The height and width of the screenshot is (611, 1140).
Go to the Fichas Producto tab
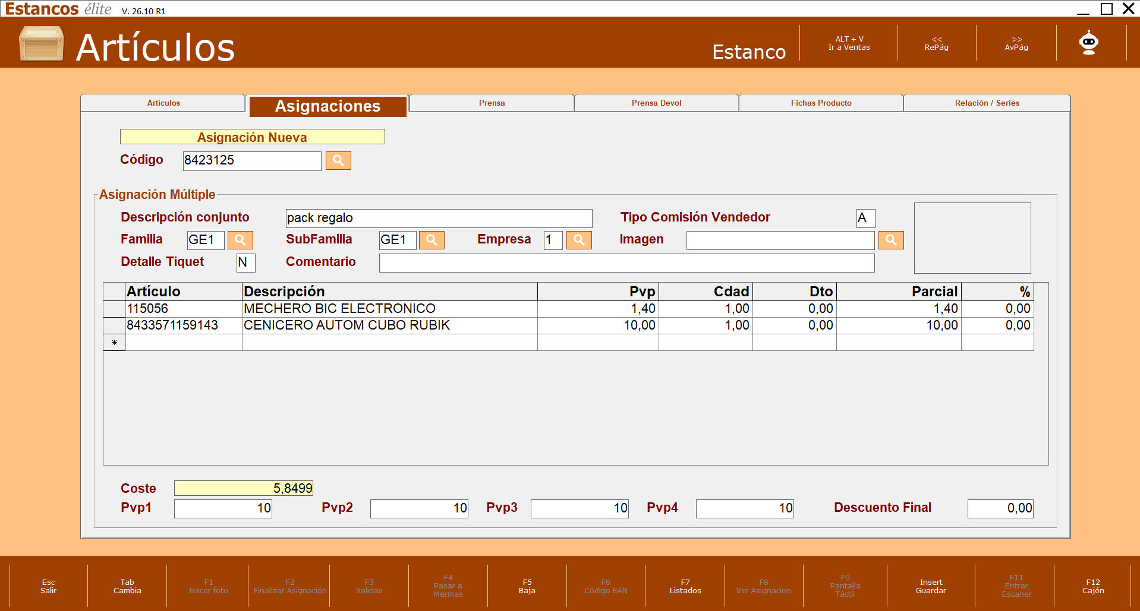coord(821,103)
